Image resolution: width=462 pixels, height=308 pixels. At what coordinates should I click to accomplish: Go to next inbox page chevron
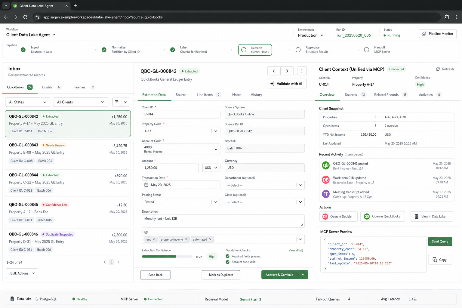pos(119,262)
